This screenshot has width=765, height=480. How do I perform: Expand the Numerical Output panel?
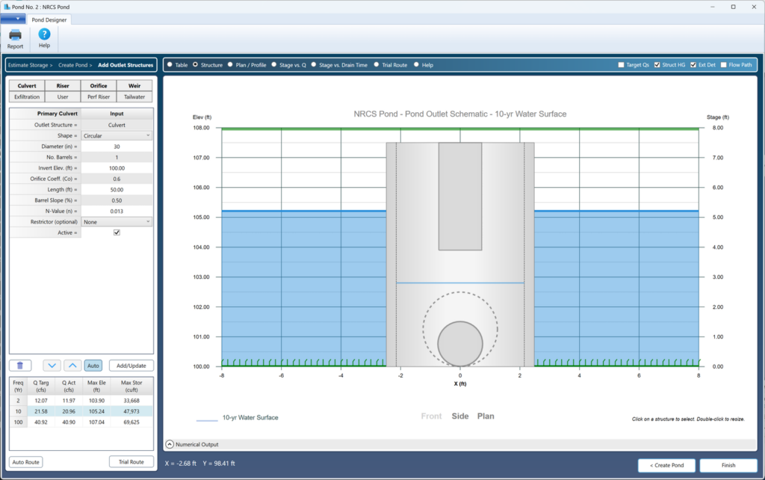click(170, 444)
